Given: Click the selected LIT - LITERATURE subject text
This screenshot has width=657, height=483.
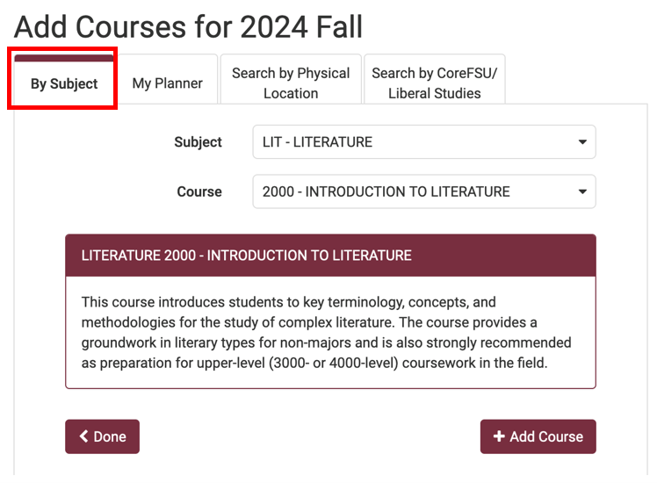Looking at the screenshot, I should coord(318,142).
